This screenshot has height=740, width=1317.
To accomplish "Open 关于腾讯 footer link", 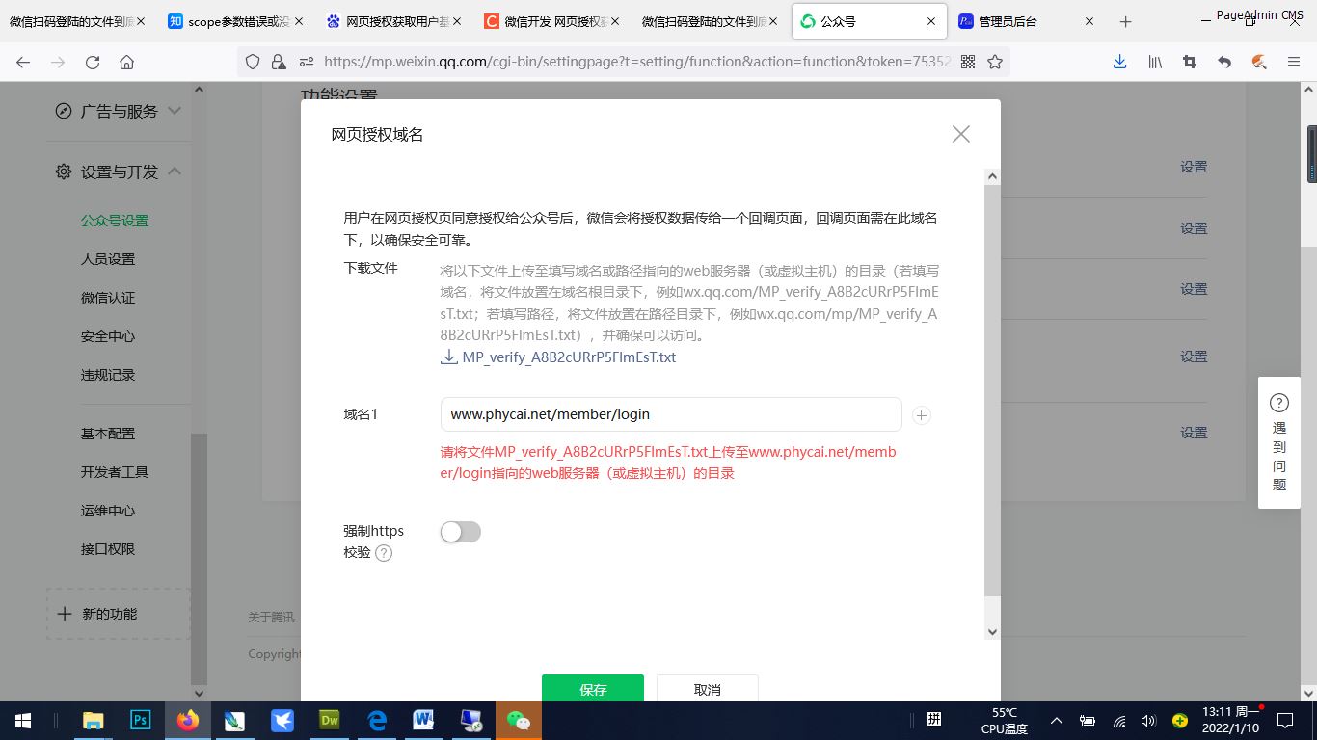I will pyautogui.click(x=271, y=618).
